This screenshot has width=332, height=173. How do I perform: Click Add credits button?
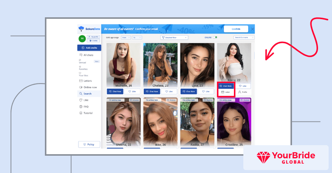click(x=89, y=48)
